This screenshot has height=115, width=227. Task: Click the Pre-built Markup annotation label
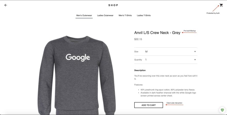190,31
